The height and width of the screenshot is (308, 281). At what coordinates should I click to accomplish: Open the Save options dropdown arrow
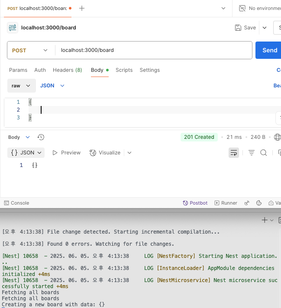tap(265, 28)
